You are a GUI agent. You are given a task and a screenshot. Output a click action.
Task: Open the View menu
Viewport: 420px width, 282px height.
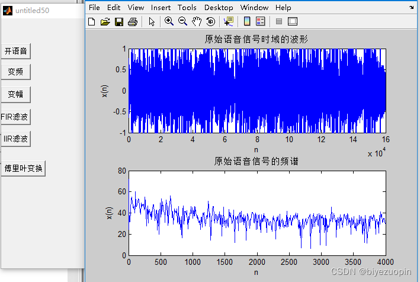(136, 8)
